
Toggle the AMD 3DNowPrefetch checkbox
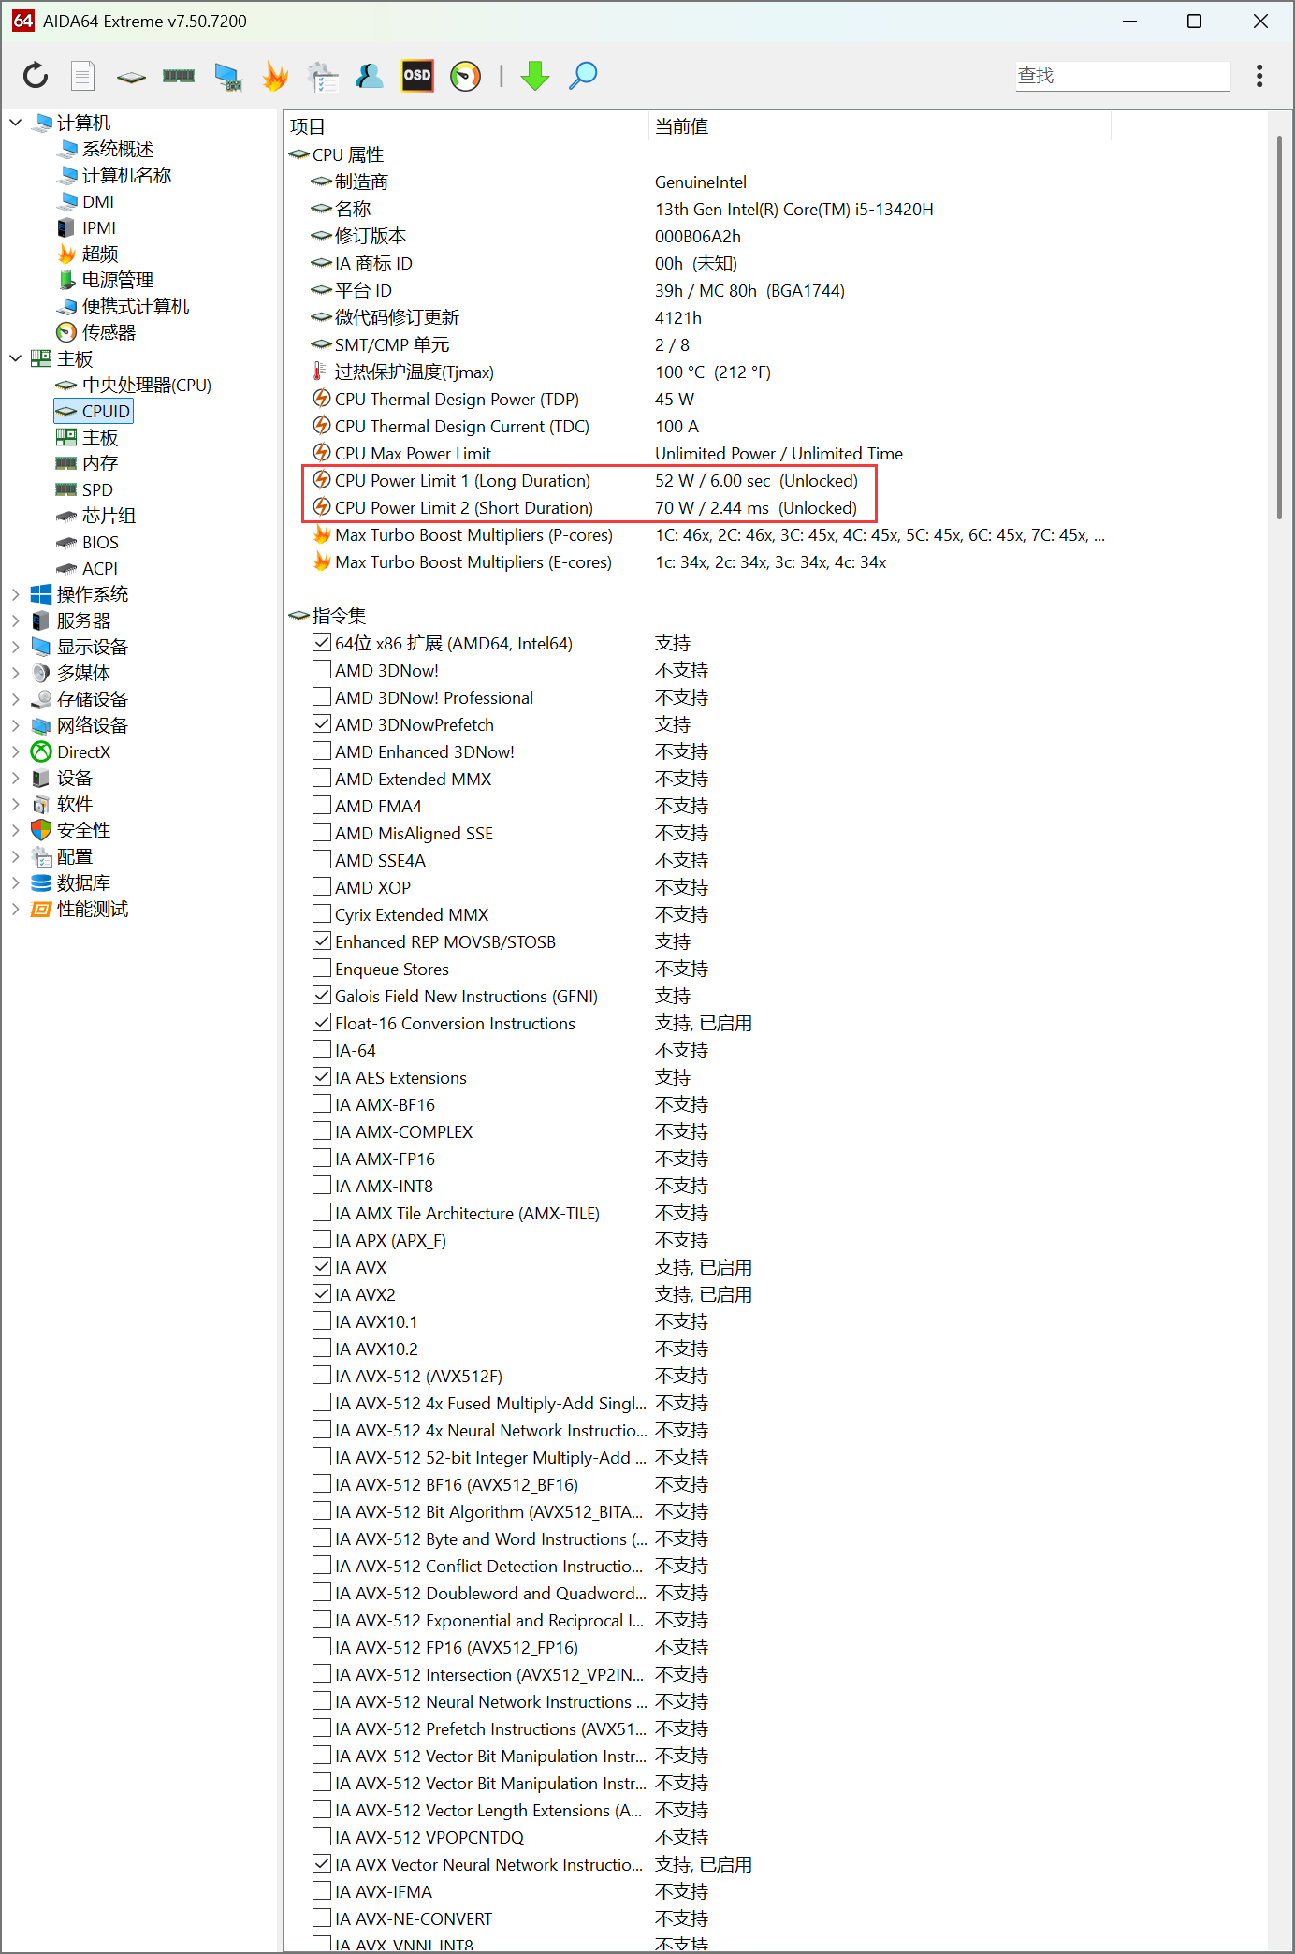click(x=322, y=724)
